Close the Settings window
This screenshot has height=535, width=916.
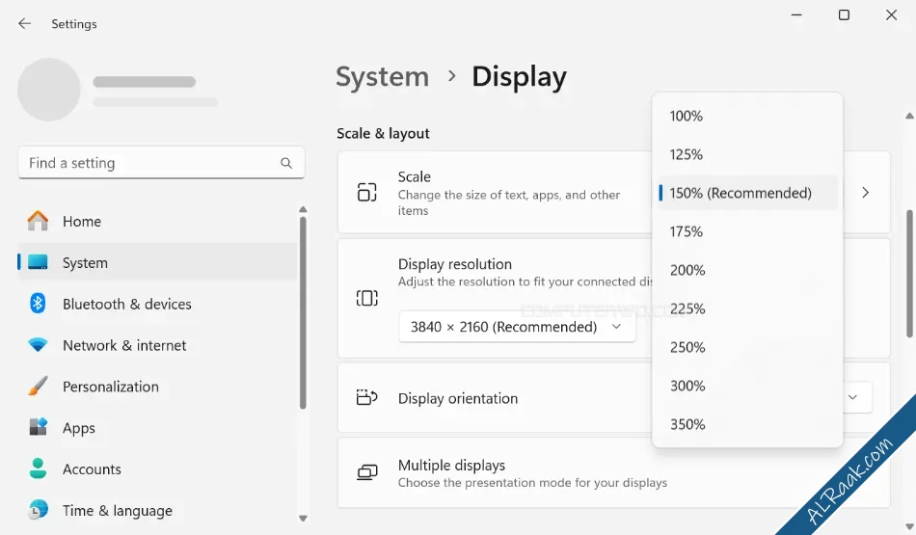[x=891, y=14]
